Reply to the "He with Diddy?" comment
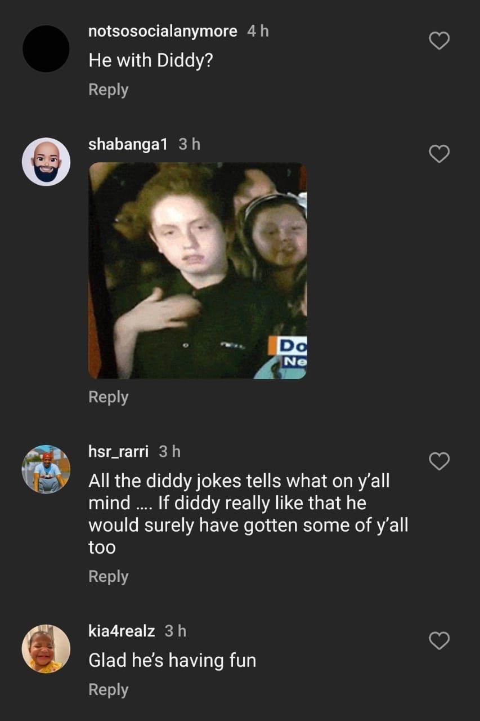The width and height of the screenshot is (480, 721). click(x=109, y=90)
